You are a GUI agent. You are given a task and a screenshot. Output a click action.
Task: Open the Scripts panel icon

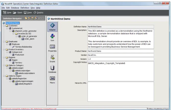point(52,59)
